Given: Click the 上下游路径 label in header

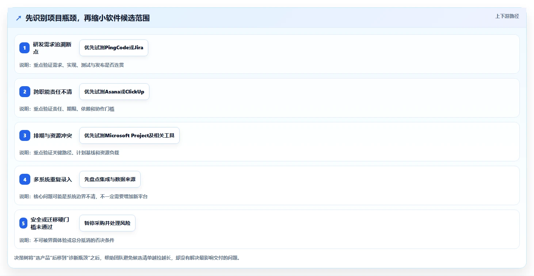Looking at the screenshot, I should pyautogui.click(x=507, y=16).
